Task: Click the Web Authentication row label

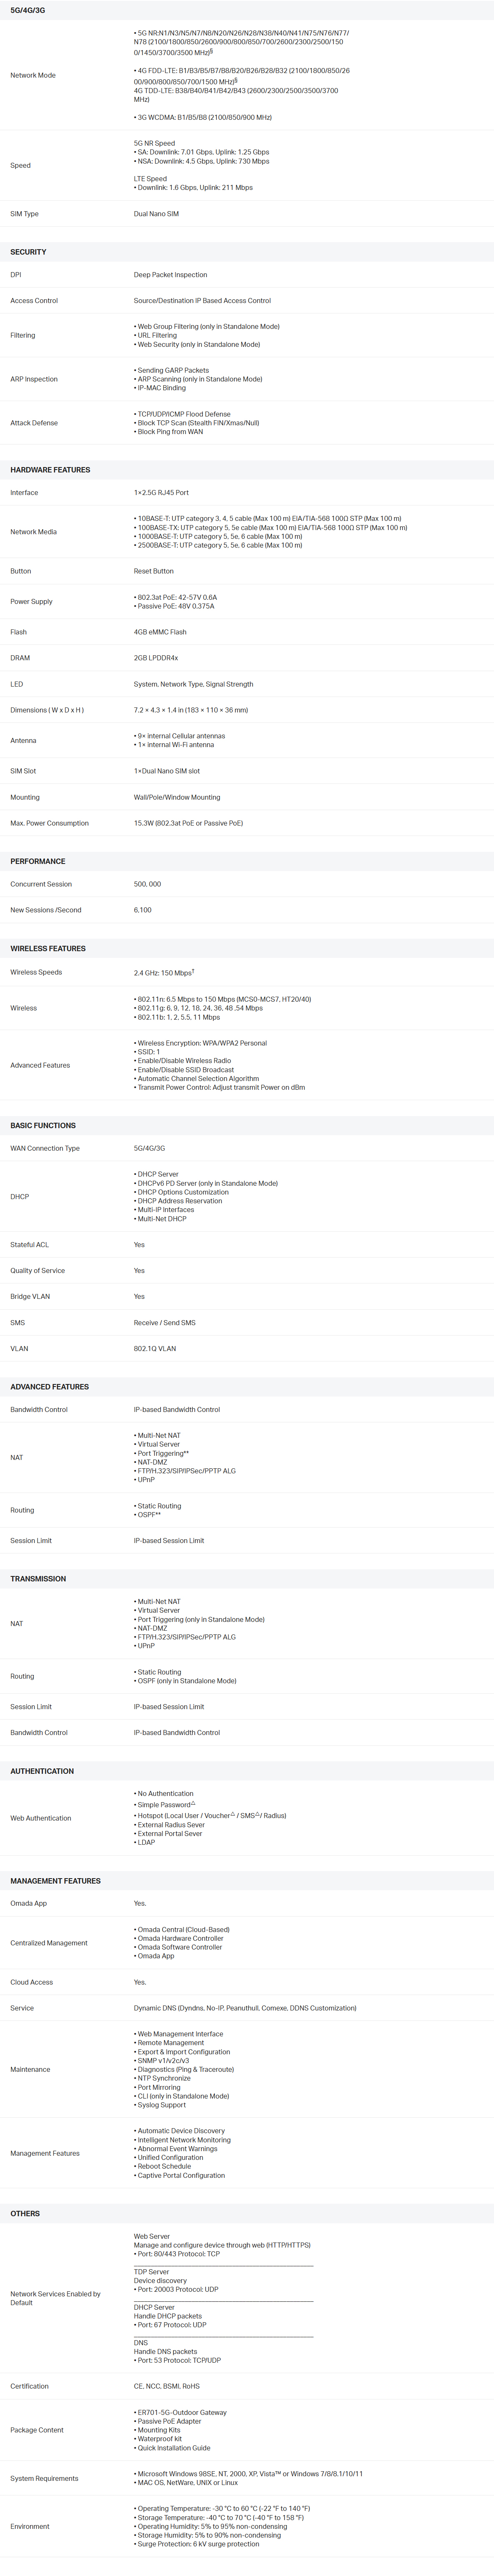Action: (x=41, y=1818)
